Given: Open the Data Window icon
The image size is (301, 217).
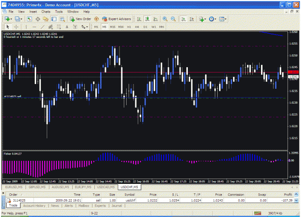Looking at the screenshot, I should [x=38, y=19].
